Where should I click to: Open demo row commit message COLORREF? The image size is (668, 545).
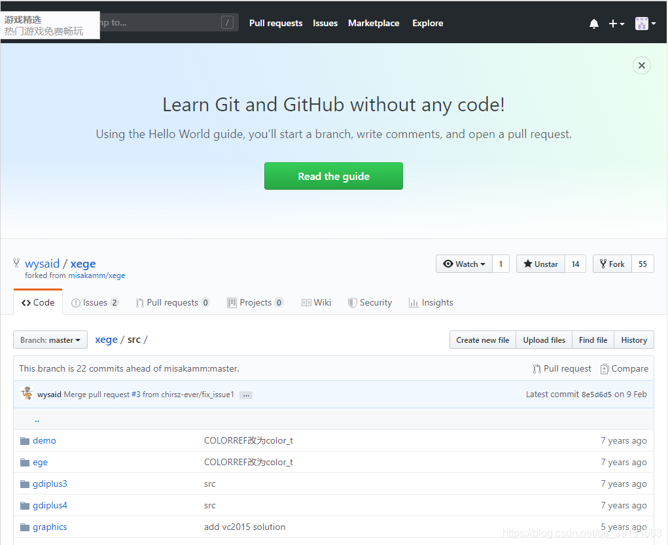click(x=249, y=440)
